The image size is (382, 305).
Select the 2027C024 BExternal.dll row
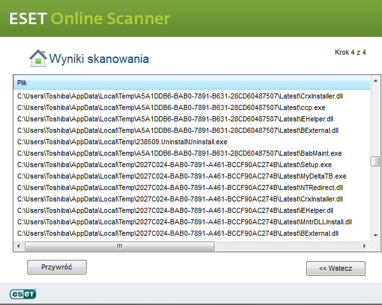click(192, 233)
